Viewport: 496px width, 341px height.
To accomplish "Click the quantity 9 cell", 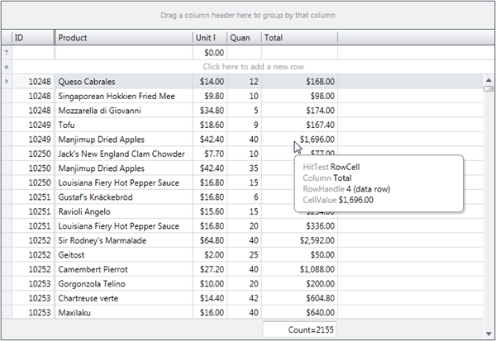I will [x=244, y=125].
